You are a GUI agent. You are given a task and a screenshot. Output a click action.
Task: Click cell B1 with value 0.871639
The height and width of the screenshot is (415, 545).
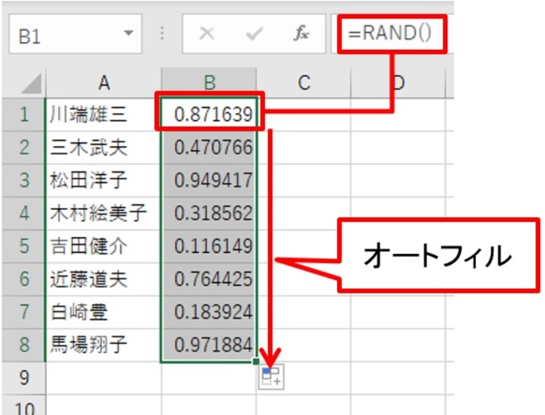[210, 114]
